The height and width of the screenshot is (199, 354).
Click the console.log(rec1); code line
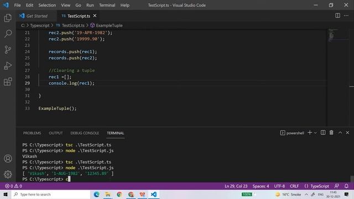click(x=71, y=83)
